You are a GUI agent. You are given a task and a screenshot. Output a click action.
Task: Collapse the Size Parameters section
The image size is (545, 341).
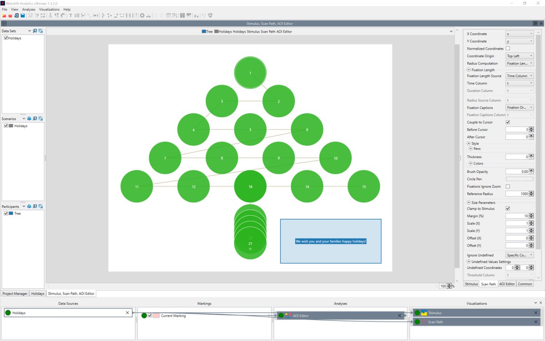pos(469,203)
